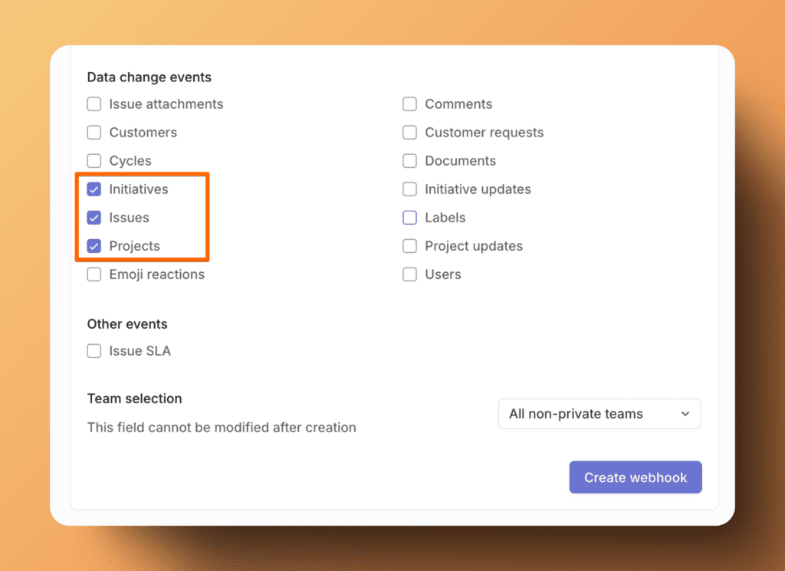Image resolution: width=785 pixels, height=571 pixels.
Task: Check the Comments checkbox
Action: point(410,104)
